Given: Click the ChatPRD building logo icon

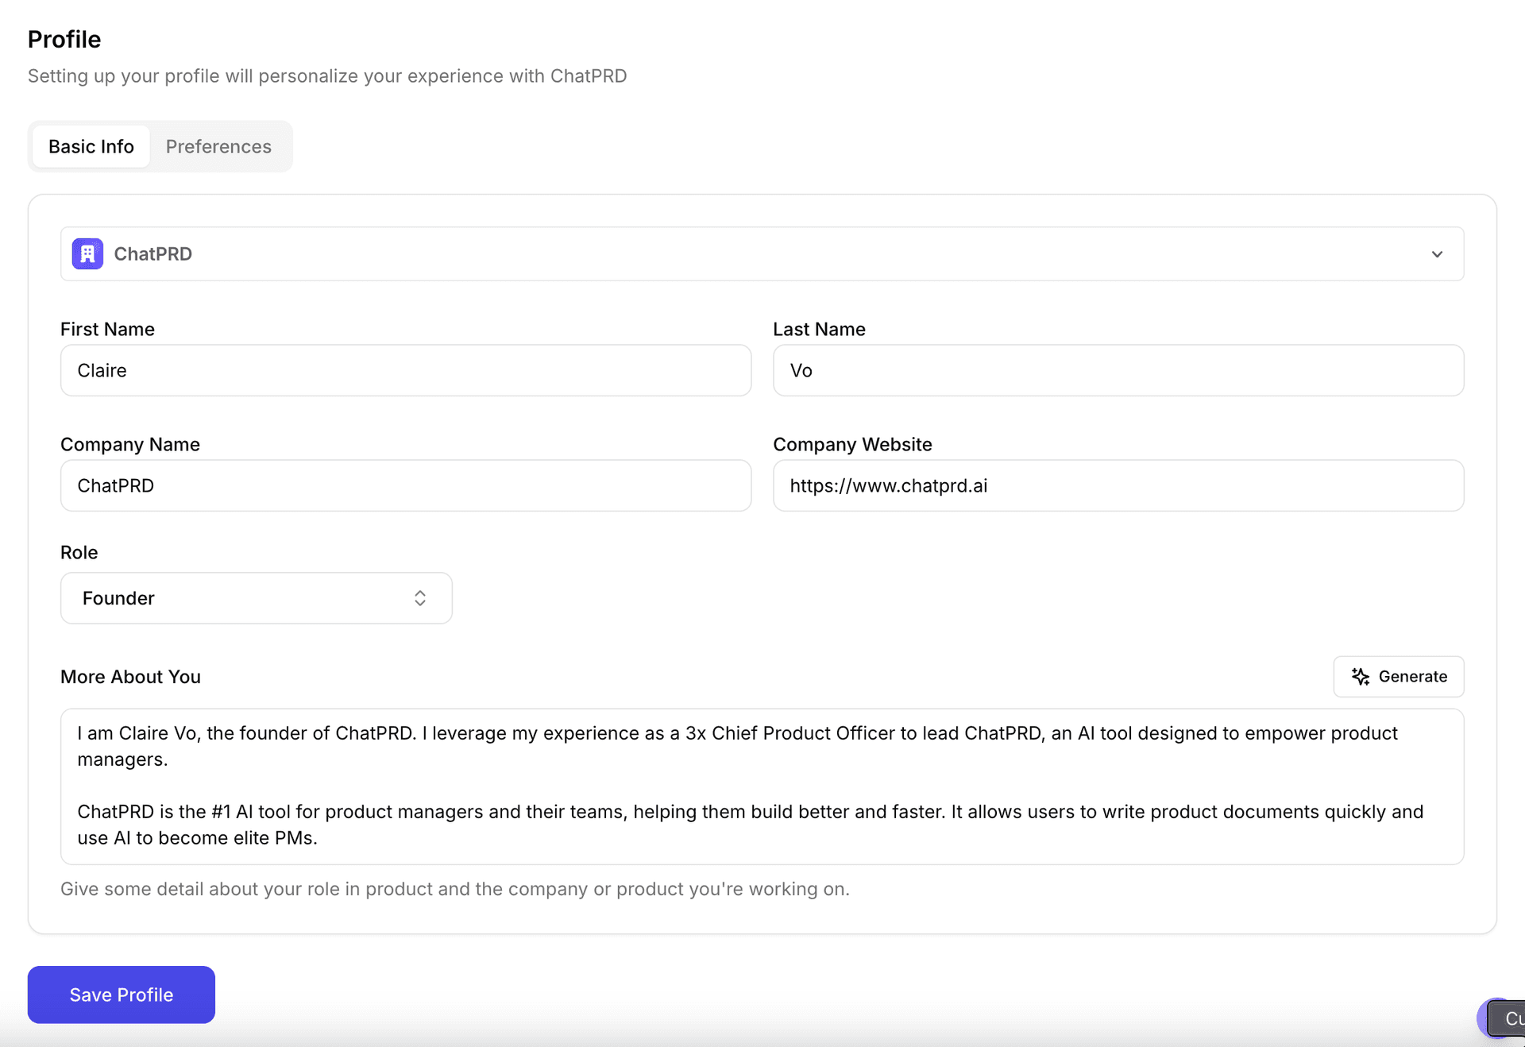Looking at the screenshot, I should [x=87, y=253].
